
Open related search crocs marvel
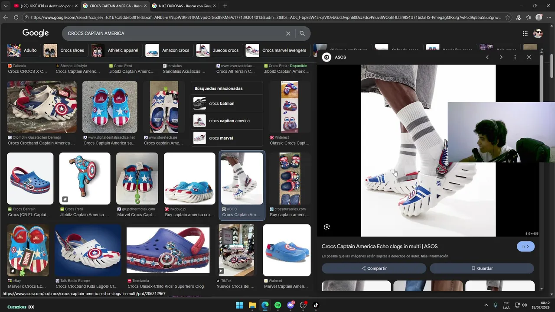pos(227,138)
